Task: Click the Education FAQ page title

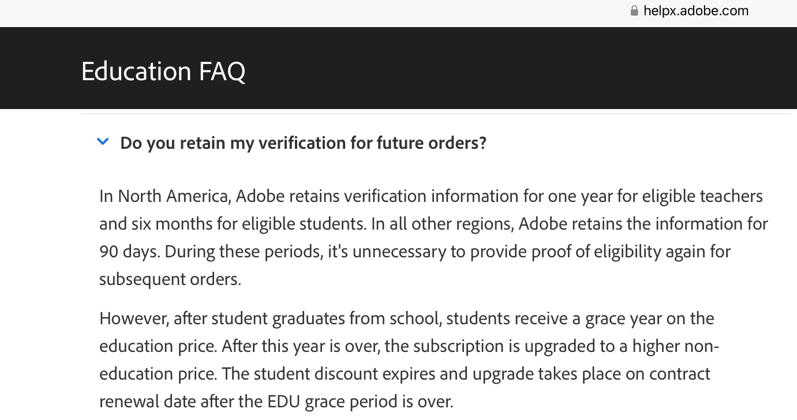Action: coord(163,72)
